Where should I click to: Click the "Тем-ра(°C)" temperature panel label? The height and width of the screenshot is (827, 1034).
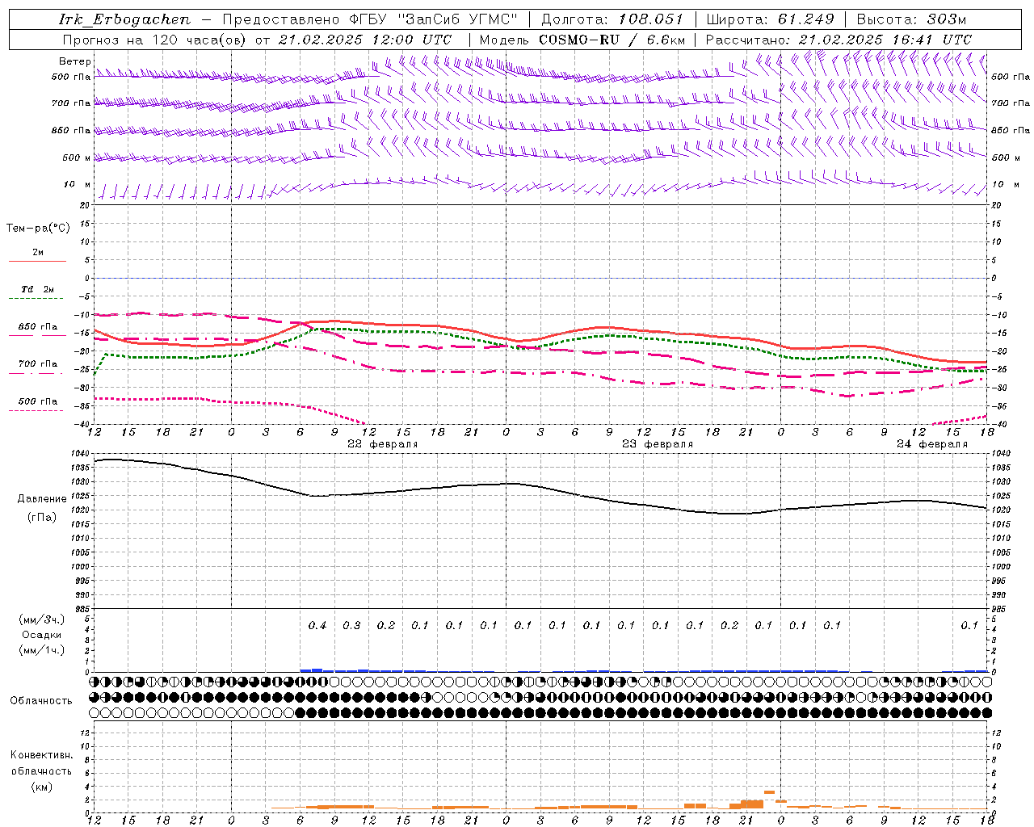pyautogui.click(x=38, y=228)
